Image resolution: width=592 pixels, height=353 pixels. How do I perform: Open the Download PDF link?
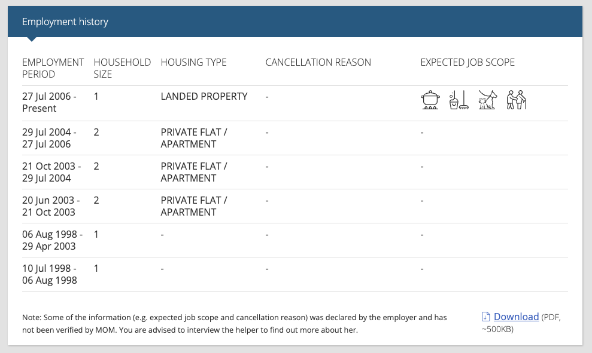[516, 317]
